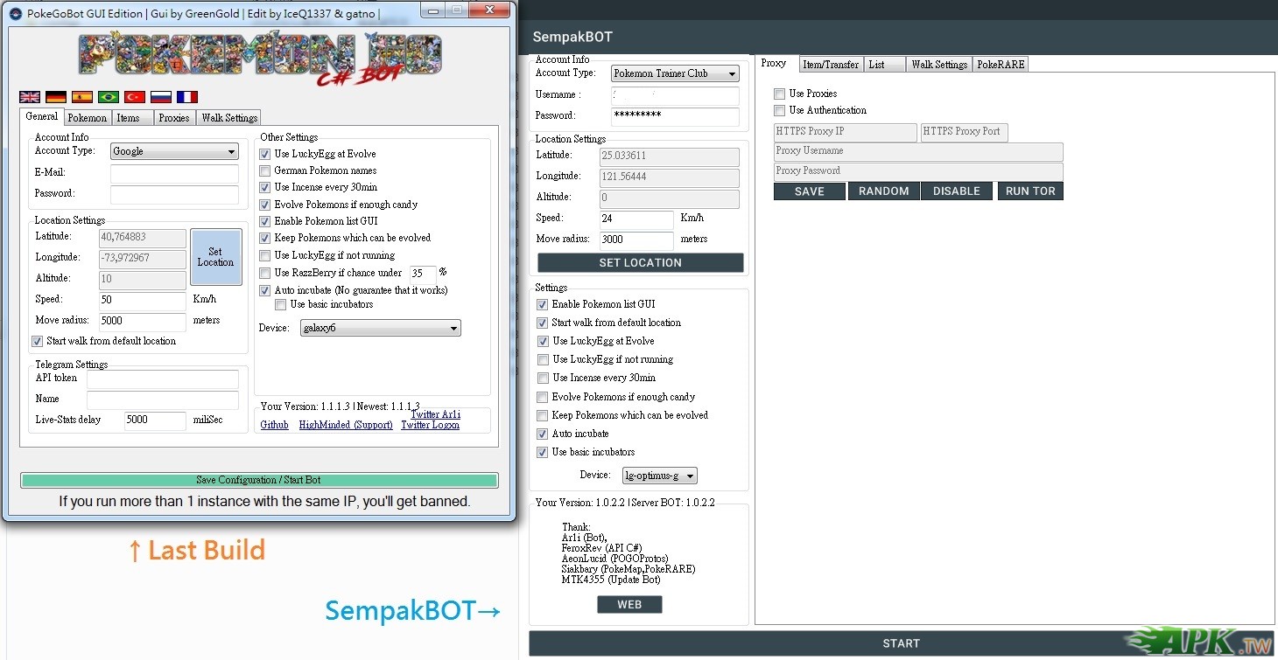
Task: Enable Use Proxies in SempakBOT
Action: tap(779, 94)
